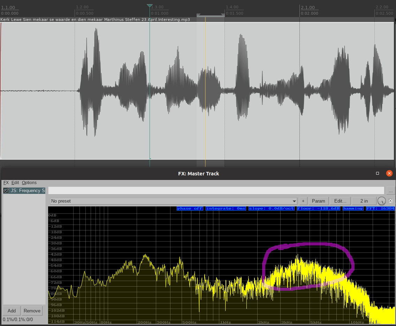
Task: Open the Options menu in FX window
Action: click(29, 183)
